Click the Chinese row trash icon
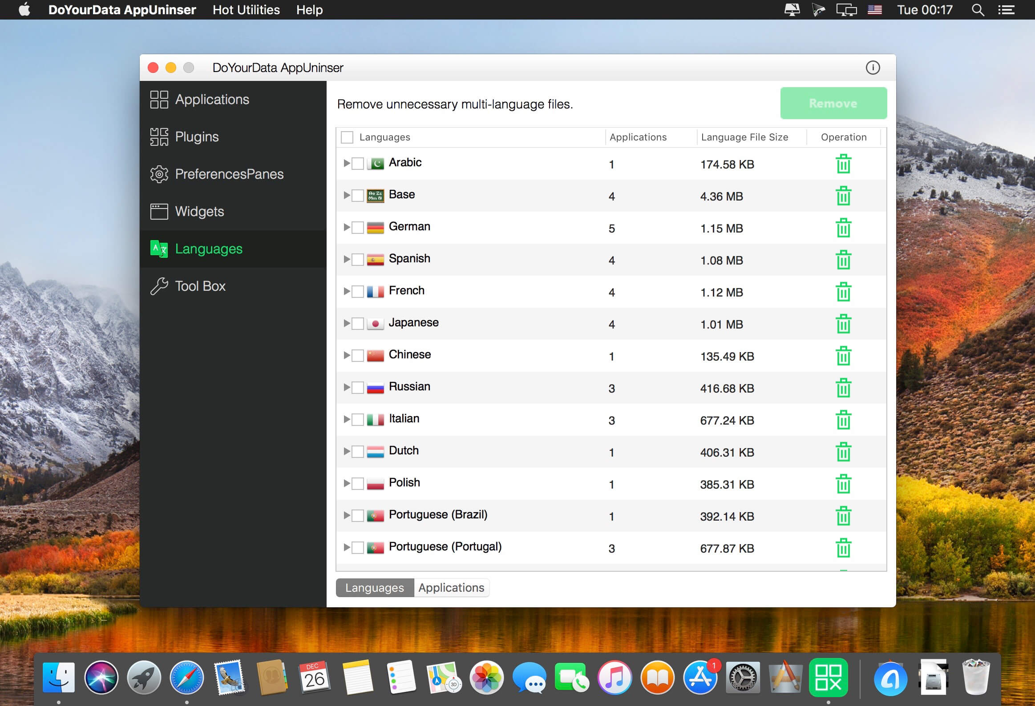The height and width of the screenshot is (706, 1035). pyautogui.click(x=843, y=356)
